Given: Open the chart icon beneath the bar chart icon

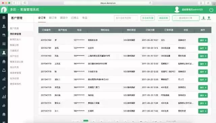Looking at the screenshot, I should coord(4,105).
